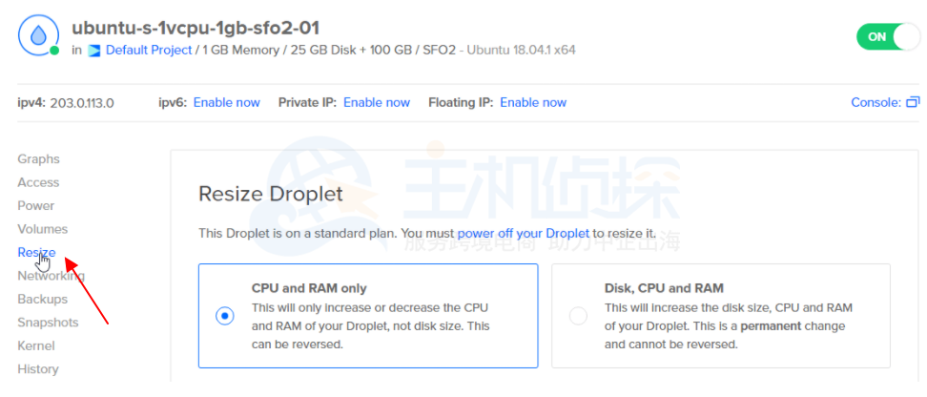Enable ipv6 with Enable now link
The image size is (927, 397).
(227, 102)
